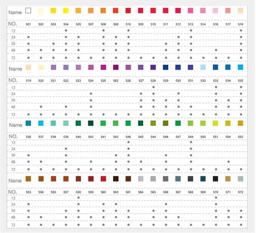
Task: Click the number label 556
Action: point(41,192)
